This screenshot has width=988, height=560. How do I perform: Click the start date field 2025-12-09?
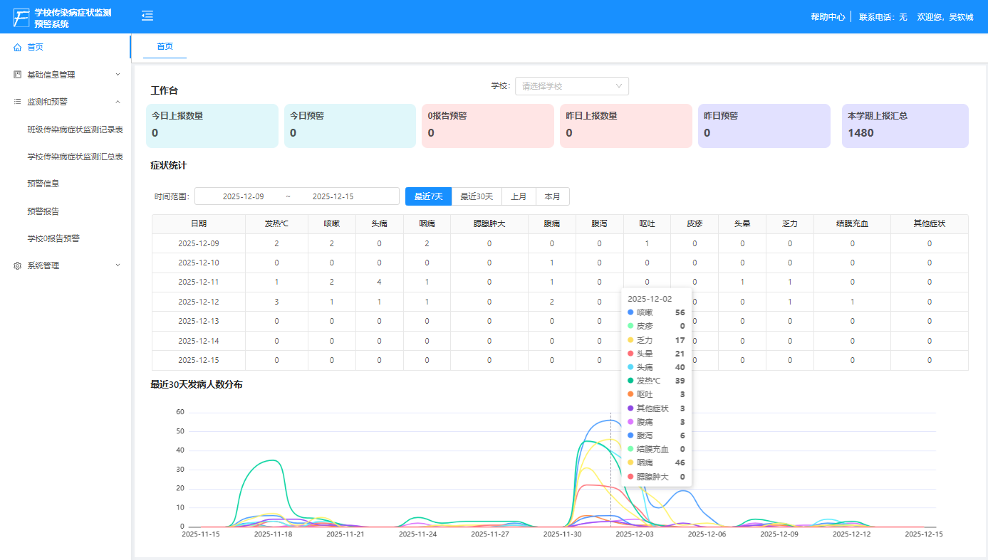tap(243, 196)
